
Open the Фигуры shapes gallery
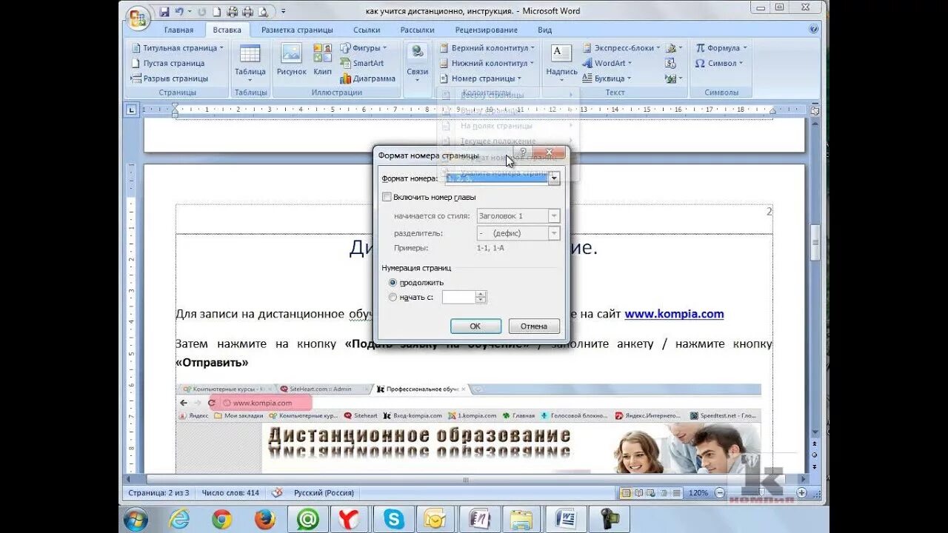click(x=364, y=47)
